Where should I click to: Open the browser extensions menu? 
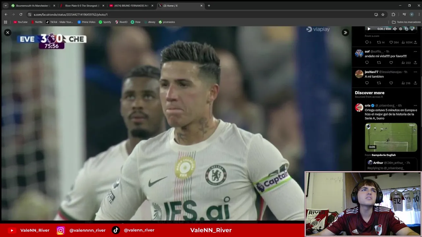click(393, 14)
